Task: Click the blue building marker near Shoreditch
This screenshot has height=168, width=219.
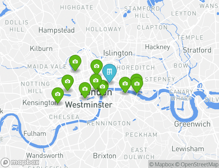Action: click(x=109, y=72)
